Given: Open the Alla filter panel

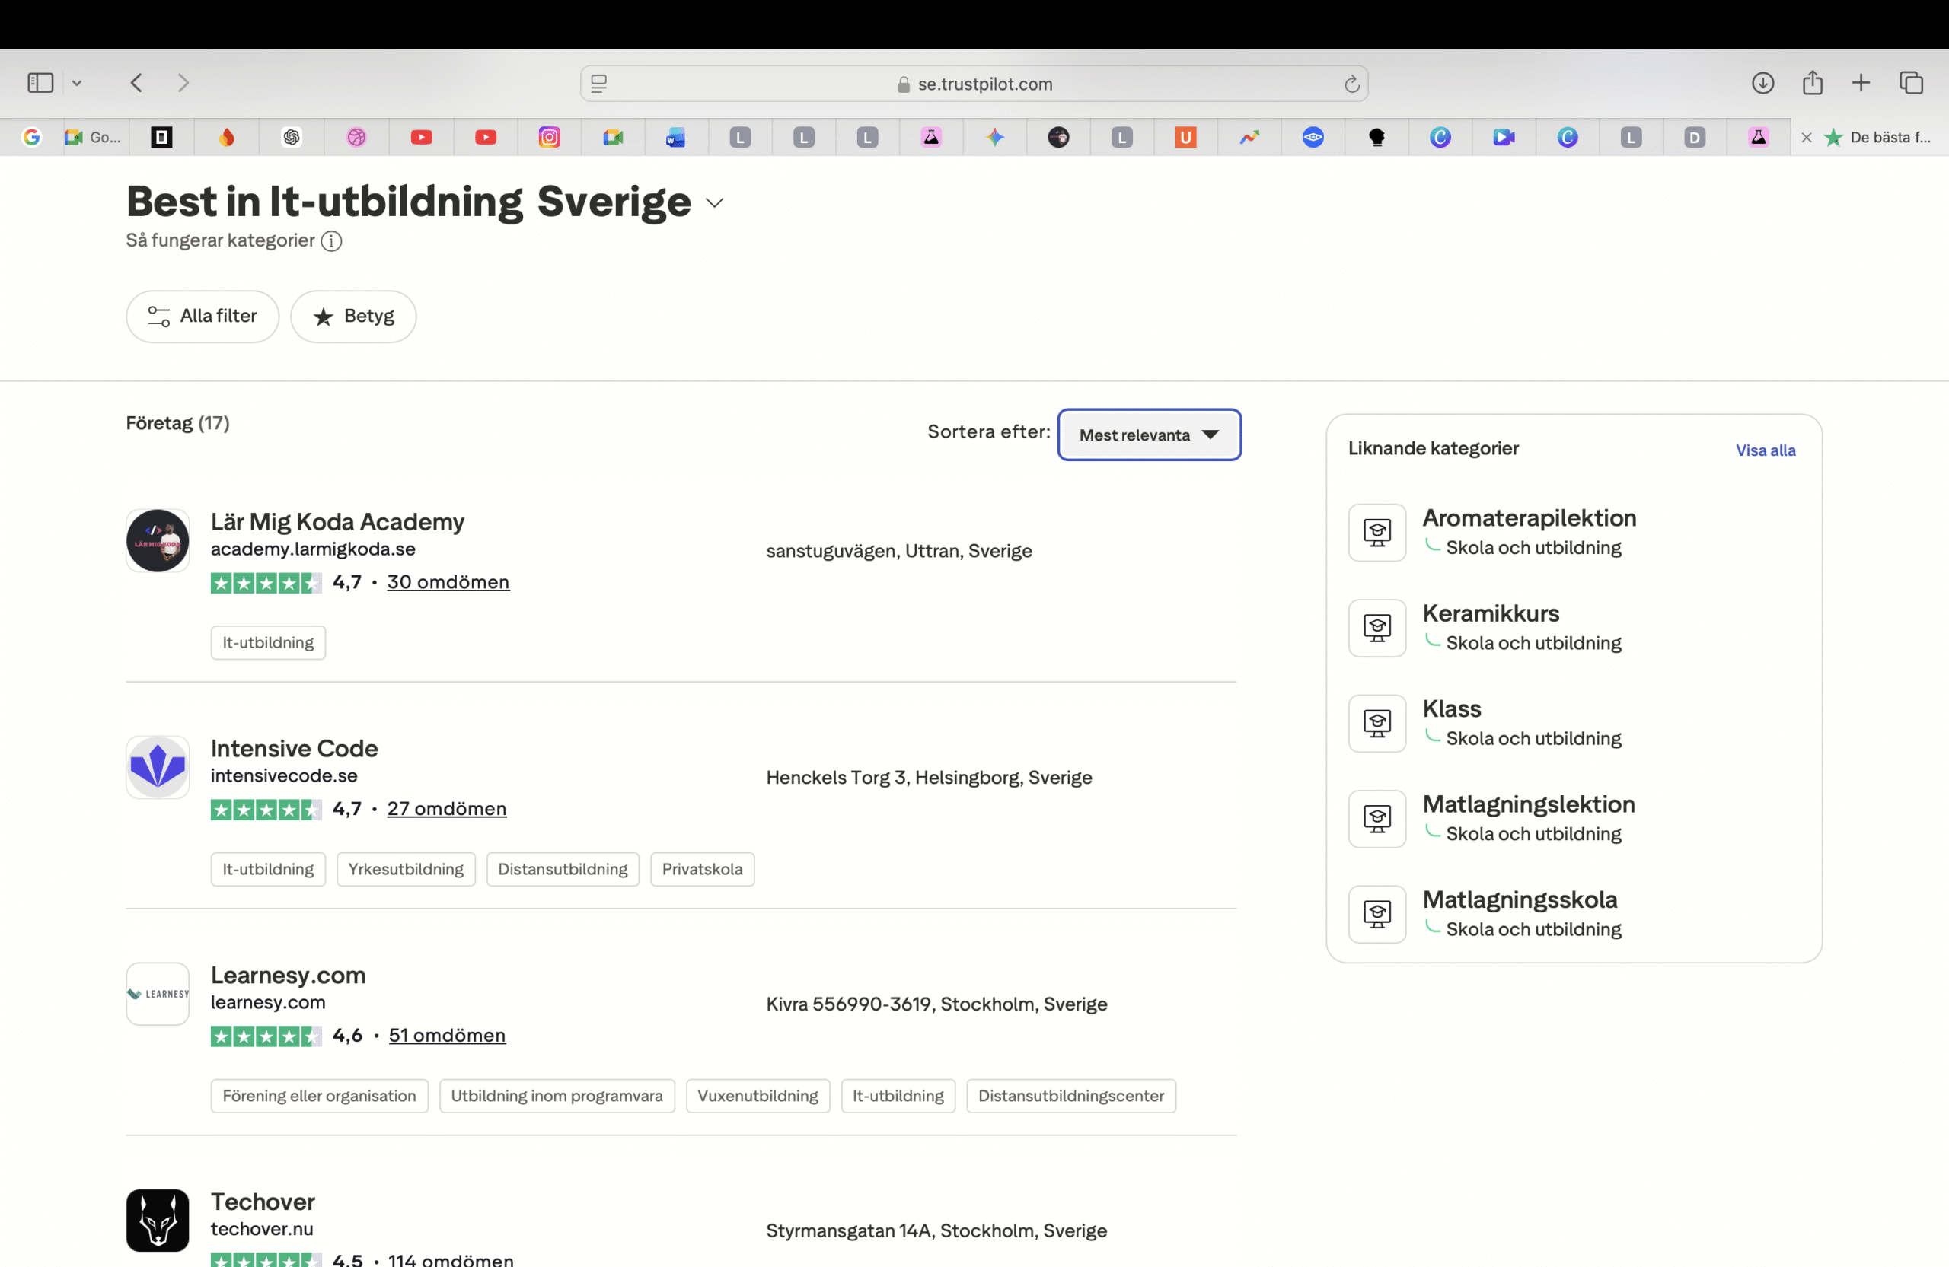Looking at the screenshot, I should 203,316.
